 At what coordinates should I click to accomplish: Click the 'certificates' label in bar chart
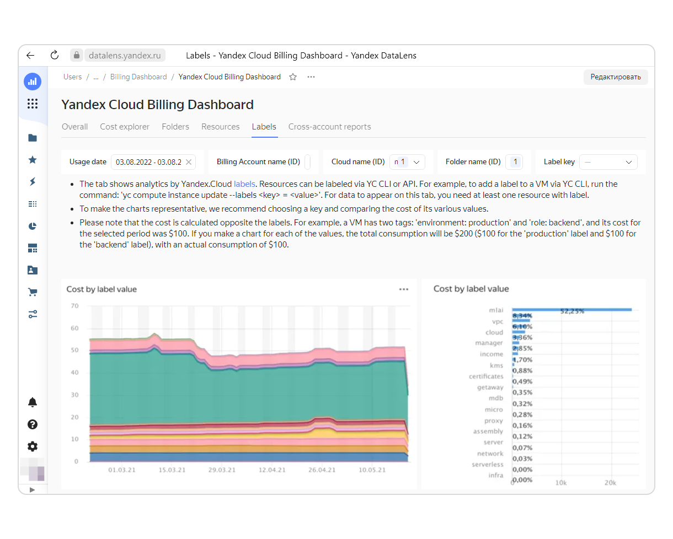click(486, 376)
